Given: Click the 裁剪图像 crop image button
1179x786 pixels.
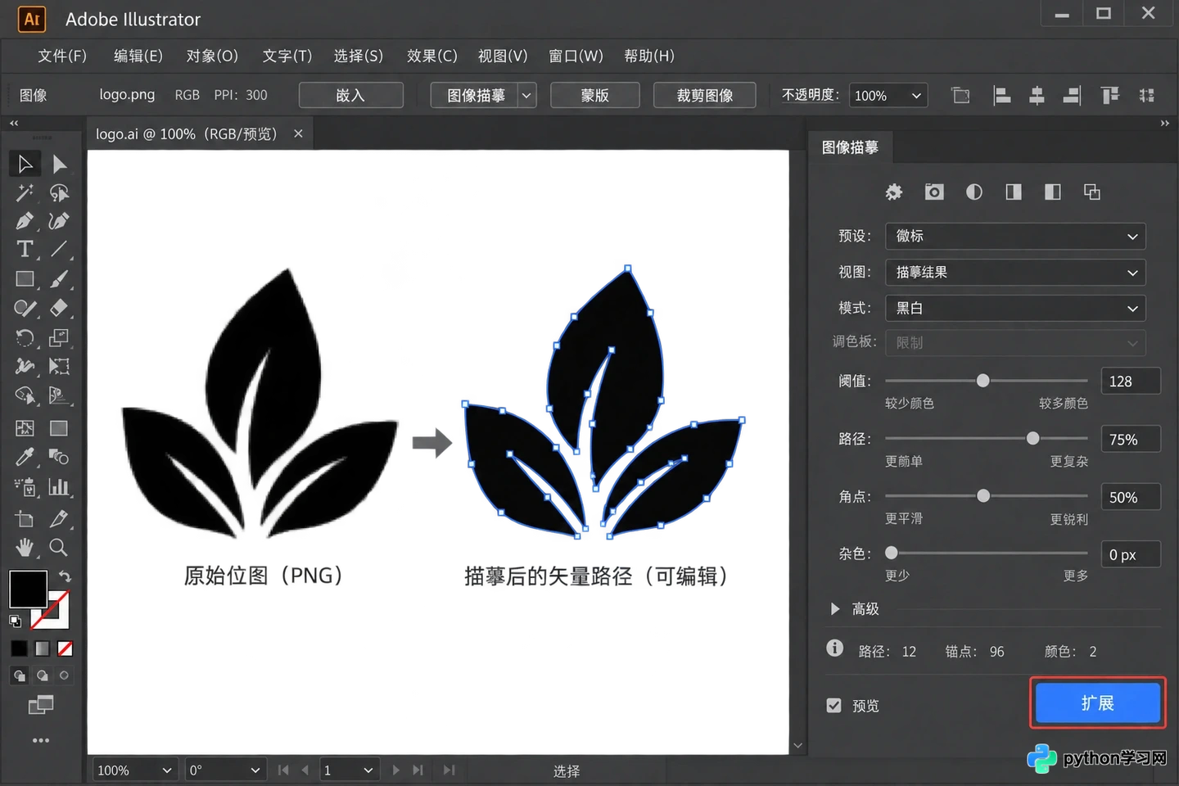Looking at the screenshot, I should pyautogui.click(x=705, y=96).
